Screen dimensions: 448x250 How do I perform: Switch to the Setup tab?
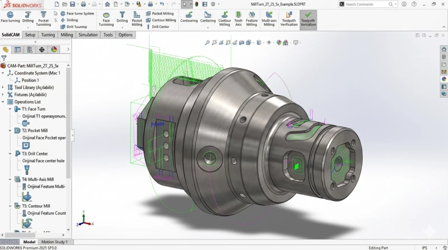coord(30,35)
